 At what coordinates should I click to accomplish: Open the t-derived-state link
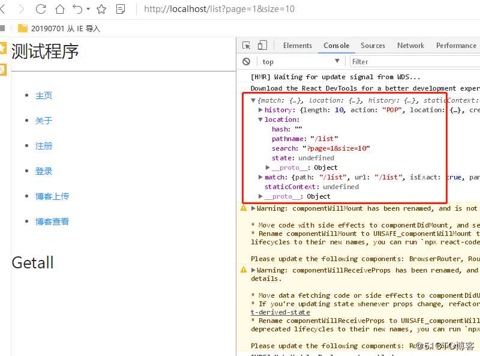point(280,312)
